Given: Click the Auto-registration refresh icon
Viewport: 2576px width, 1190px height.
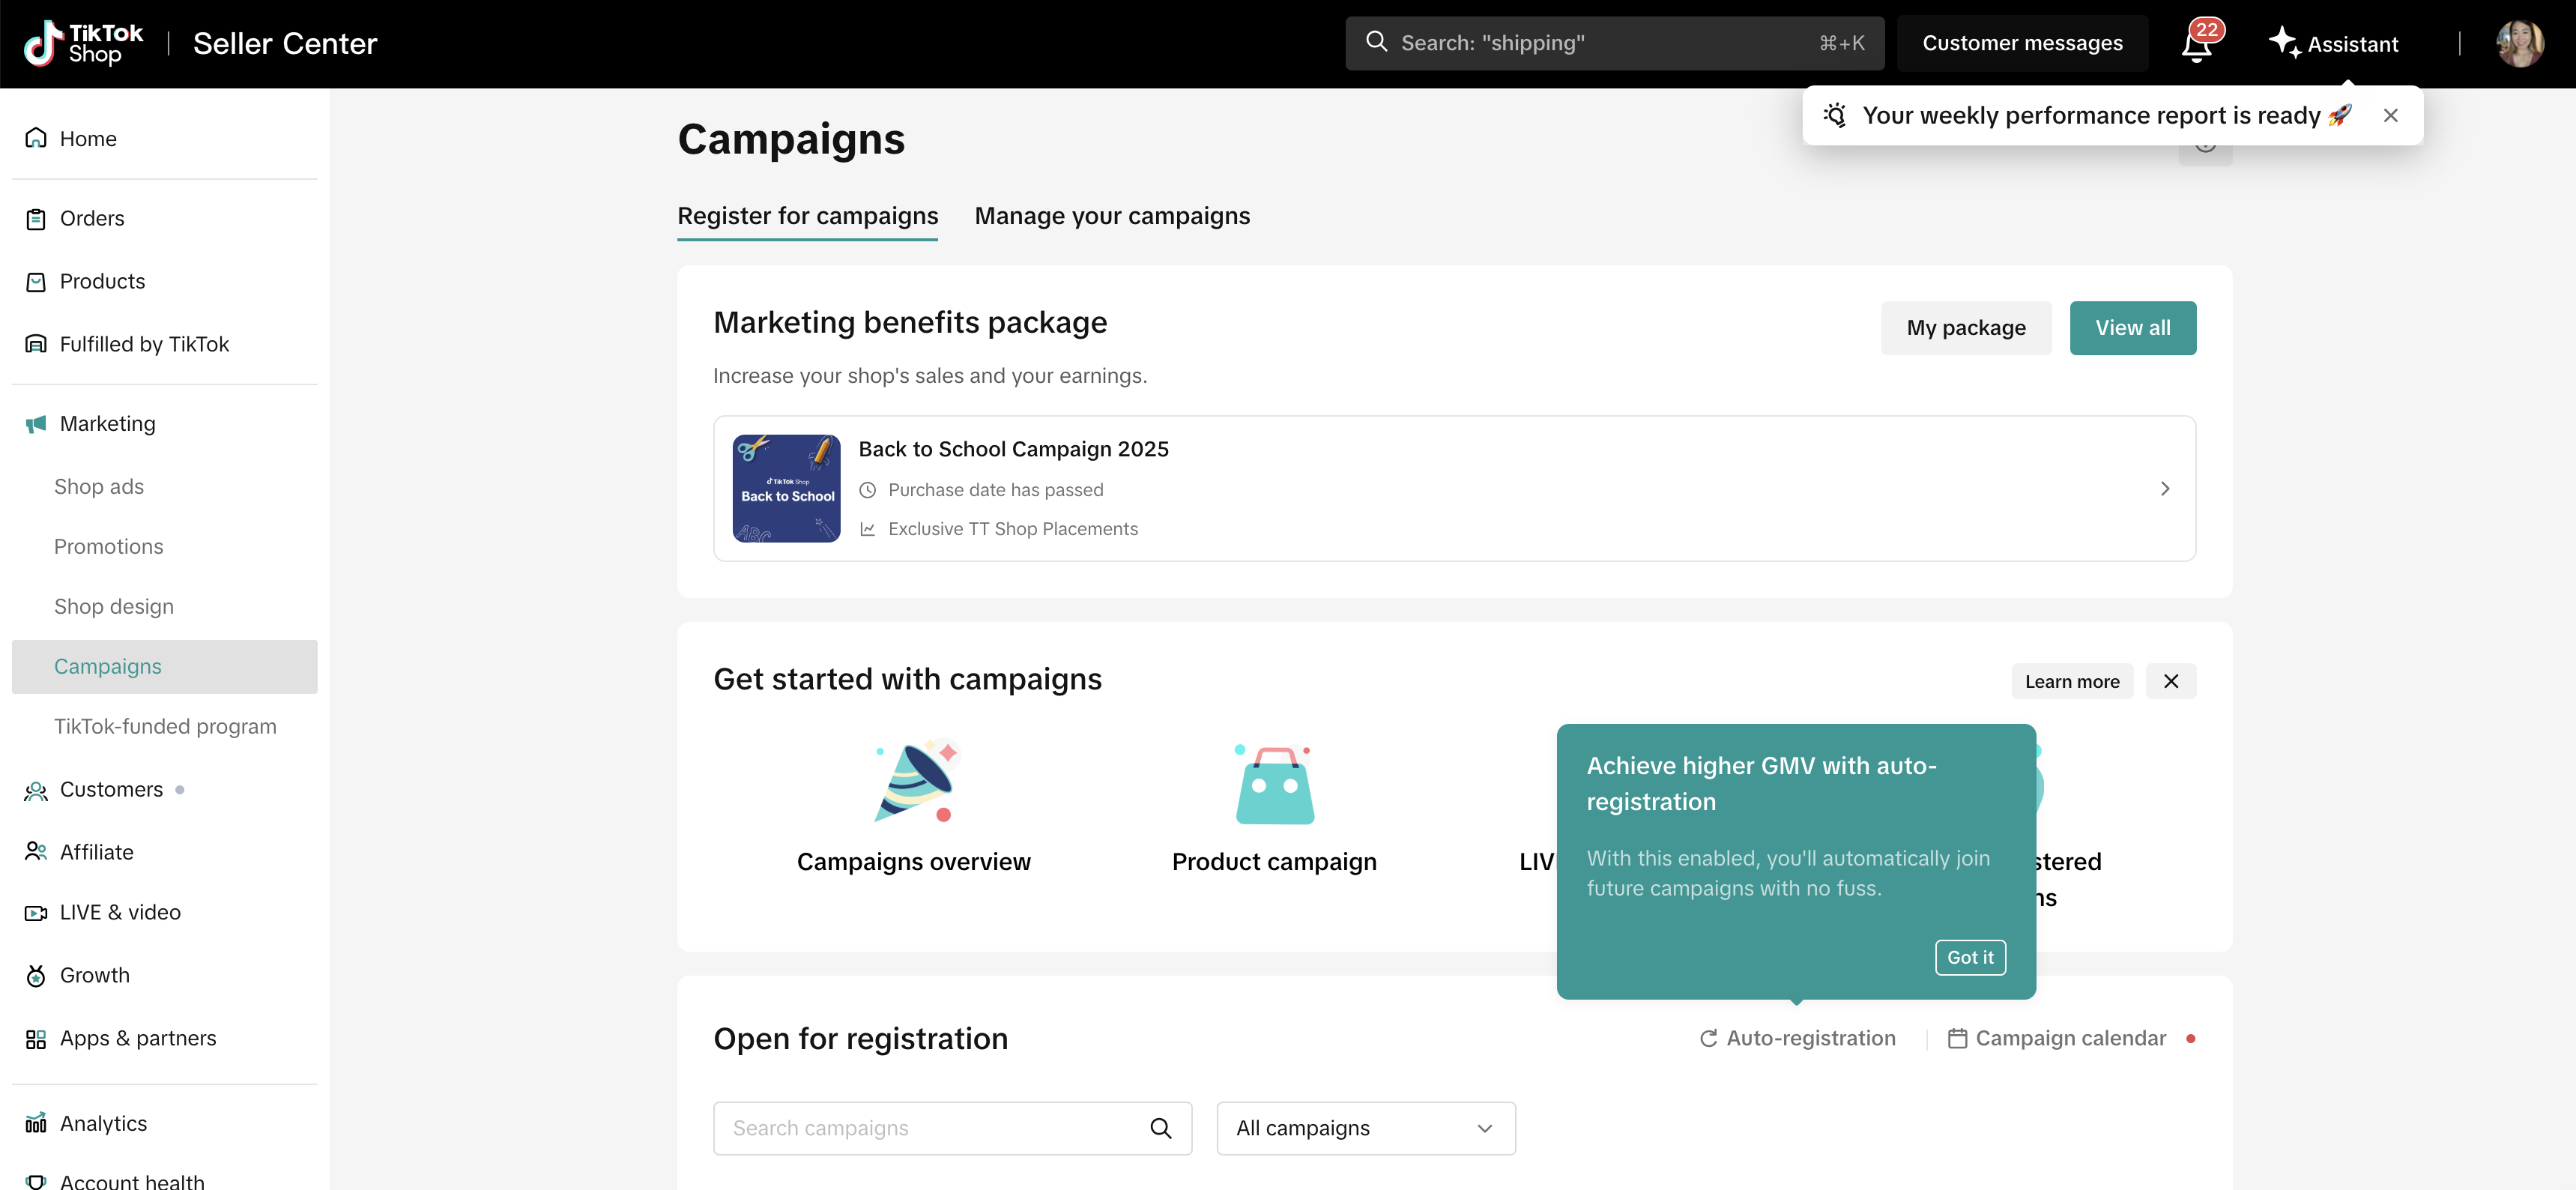Looking at the screenshot, I should pyautogui.click(x=1708, y=1039).
